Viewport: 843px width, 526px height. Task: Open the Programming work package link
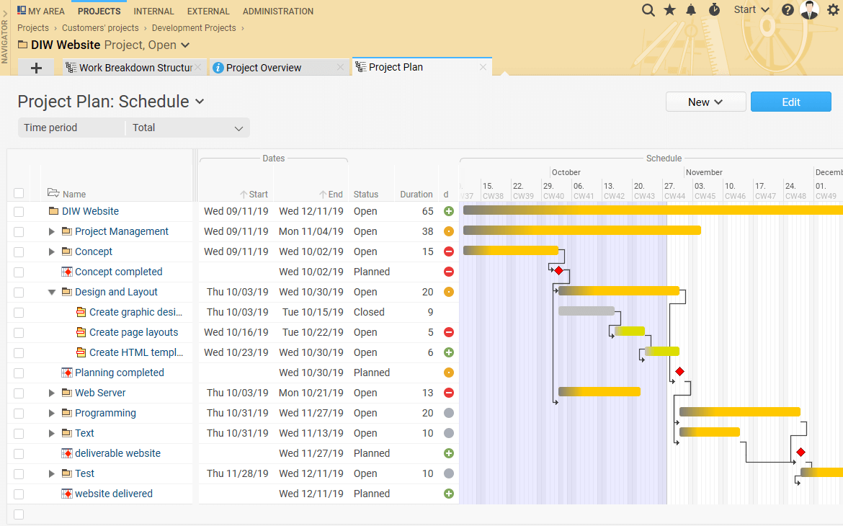[105, 413]
